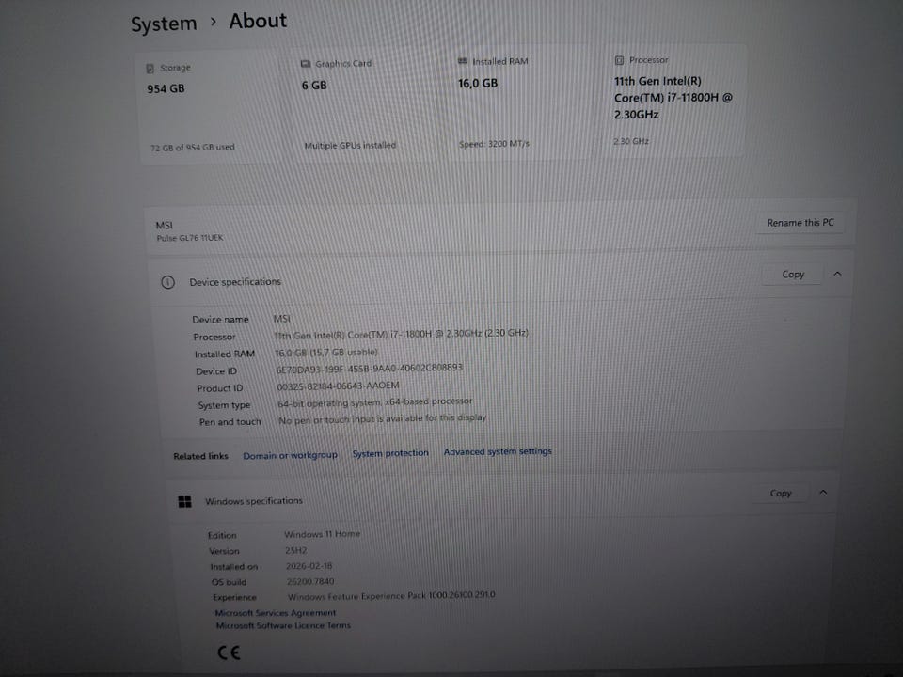
Task: Select the version value 25H2
Action: pos(296,550)
